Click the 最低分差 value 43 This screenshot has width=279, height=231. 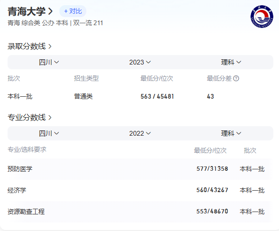pyautogui.click(x=210, y=97)
